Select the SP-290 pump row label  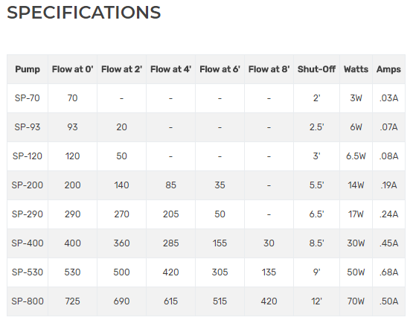[28, 214]
